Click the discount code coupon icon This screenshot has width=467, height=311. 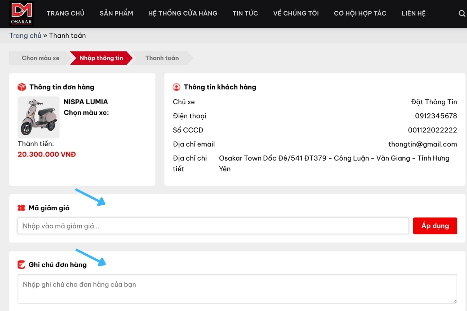pyautogui.click(x=21, y=208)
